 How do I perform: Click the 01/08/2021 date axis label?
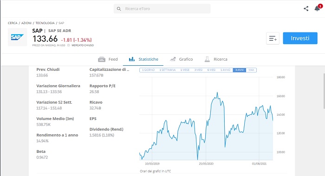(259, 163)
